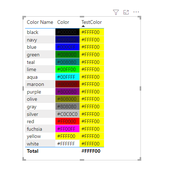Select the #FF0000 red color cell
169x182 pixels.
pyautogui.click(x=68, y=121)
